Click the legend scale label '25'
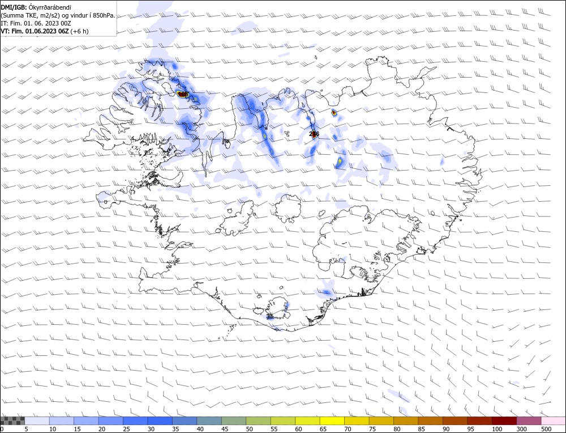This screenshot has height=433, width=566. pos(126,429)
